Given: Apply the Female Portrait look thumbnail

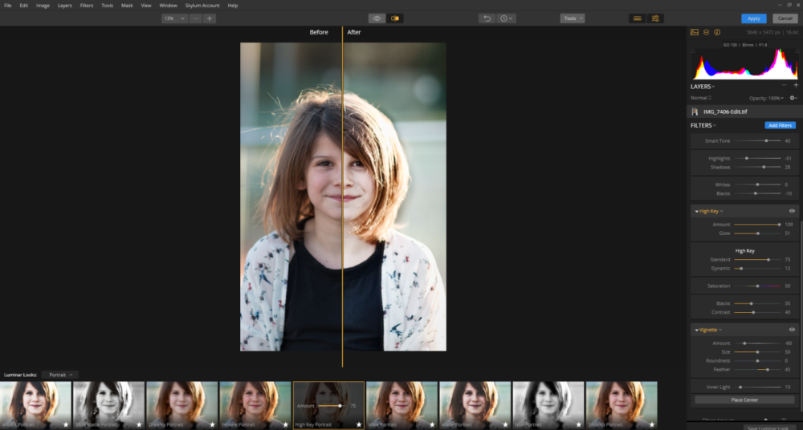Looking at the screenshot, I should tap(255, 405).
